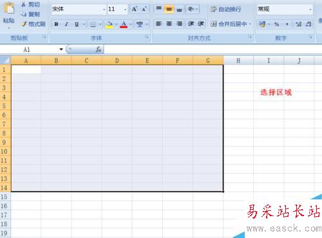Apply the yellow fill color bucket
The height and width of the screenshot is (238, 322).
[x=109, y=24]
